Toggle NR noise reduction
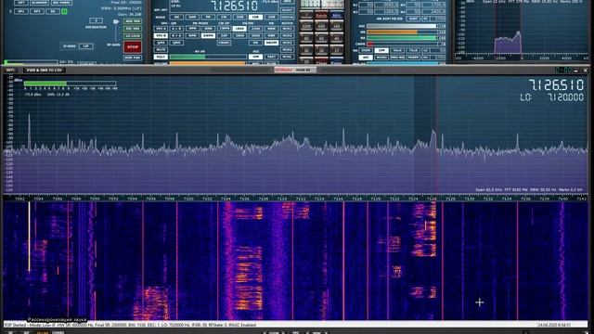The height and width of the screenshot is (334, 594). point(256,43)
